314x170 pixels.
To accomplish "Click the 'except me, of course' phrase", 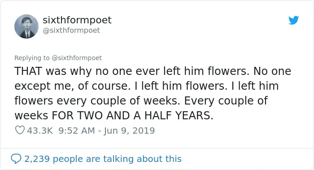I will coord(71,86).
